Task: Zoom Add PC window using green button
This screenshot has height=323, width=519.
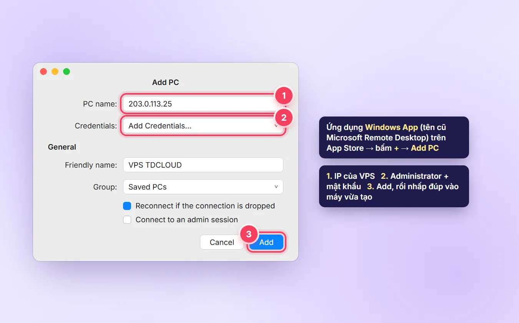Action: 67,72
